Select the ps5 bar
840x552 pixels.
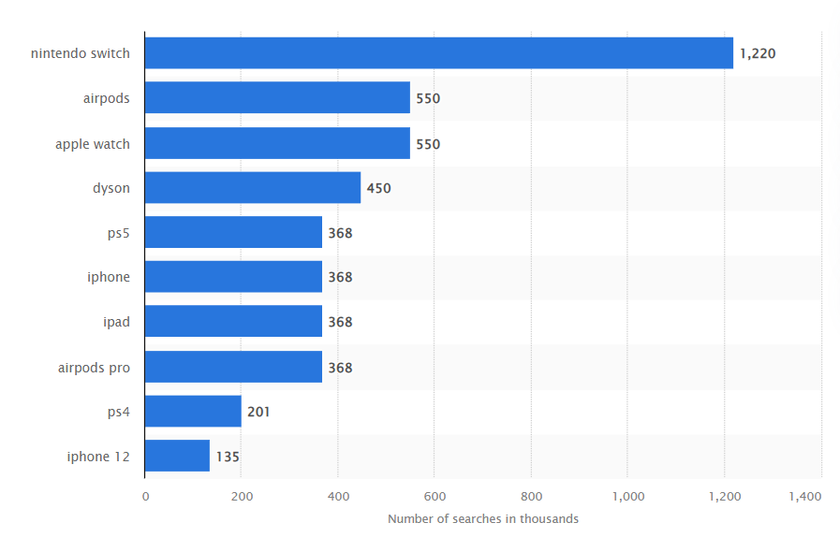(x=233, y=232)
